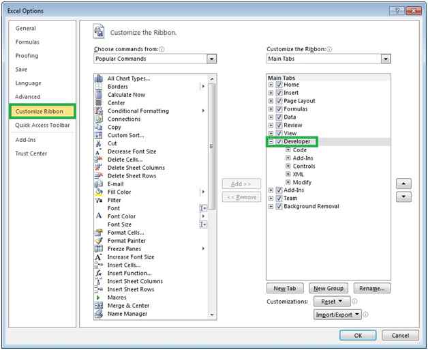Dismiss dialog with Cancel button
Viewport: 428px width, 350px height.
click(400, 336)
